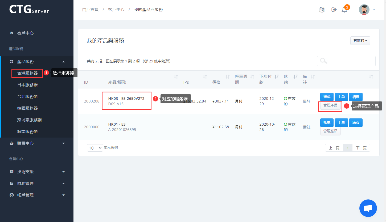
Task: Click the language translate icon
Action: point(322,10)
